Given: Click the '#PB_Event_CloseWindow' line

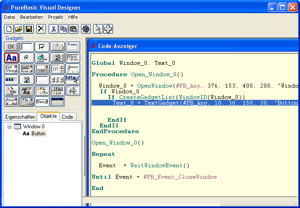Looking at the screenshot, I should [x=154, y=177].
